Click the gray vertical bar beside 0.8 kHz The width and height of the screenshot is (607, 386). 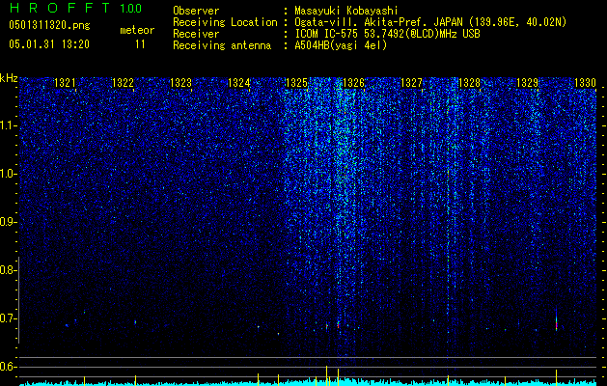[x=18, y=300]
